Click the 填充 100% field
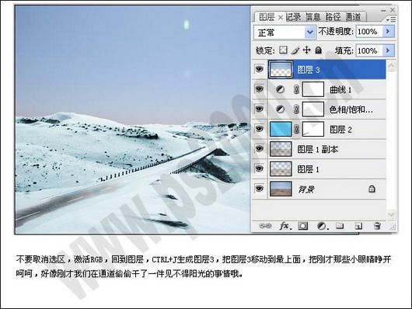412x309 pixels. (369, 50)
